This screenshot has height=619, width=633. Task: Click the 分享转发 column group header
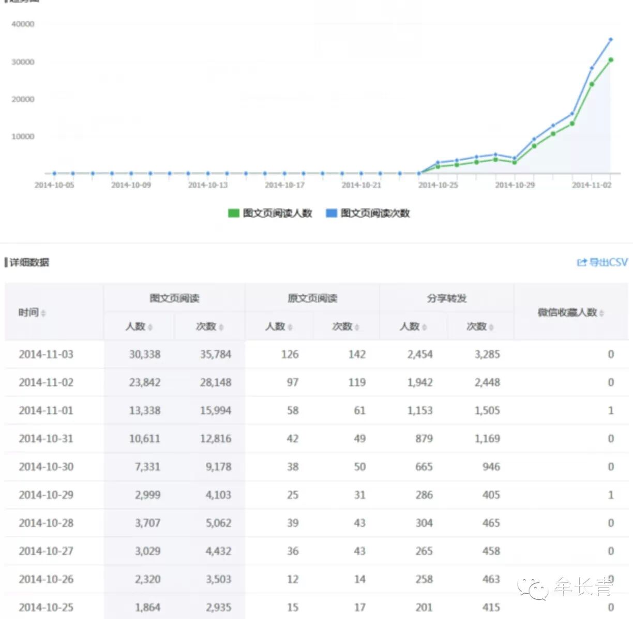click(447, 298)
